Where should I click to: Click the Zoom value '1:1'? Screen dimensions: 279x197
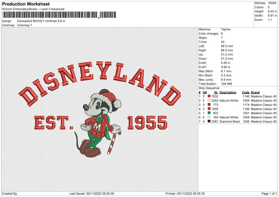(x=270, y=20)
